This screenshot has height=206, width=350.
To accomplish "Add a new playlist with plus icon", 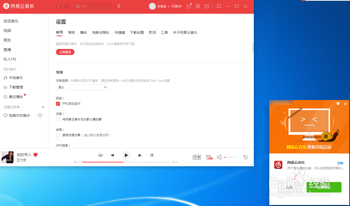I will pos(43,107).
